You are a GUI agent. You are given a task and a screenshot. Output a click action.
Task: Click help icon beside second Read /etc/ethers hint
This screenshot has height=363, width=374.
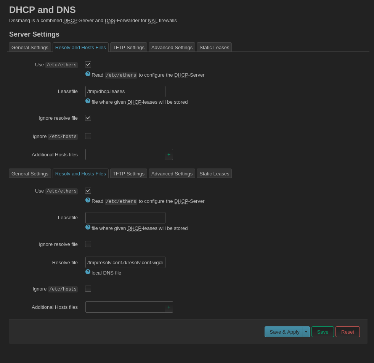pos(88,200)
